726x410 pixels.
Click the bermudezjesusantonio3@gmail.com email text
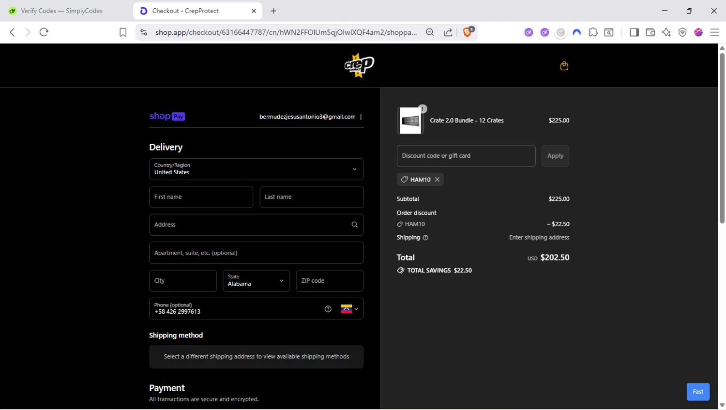[x=307, y=117]
